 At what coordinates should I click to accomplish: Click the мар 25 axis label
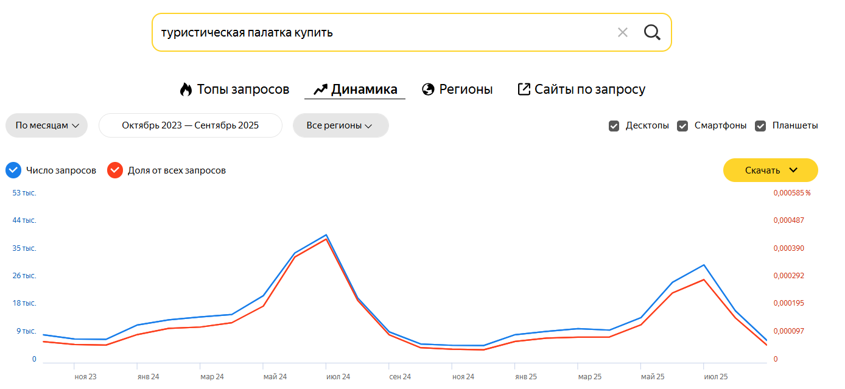pyautogui.click(x=590, y=377)
